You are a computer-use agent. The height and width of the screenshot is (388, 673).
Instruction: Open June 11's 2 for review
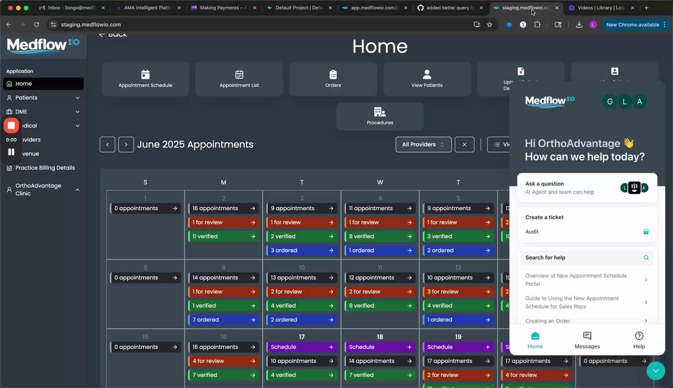coord(380,292)
